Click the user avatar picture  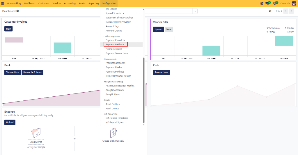coord(294,3)
